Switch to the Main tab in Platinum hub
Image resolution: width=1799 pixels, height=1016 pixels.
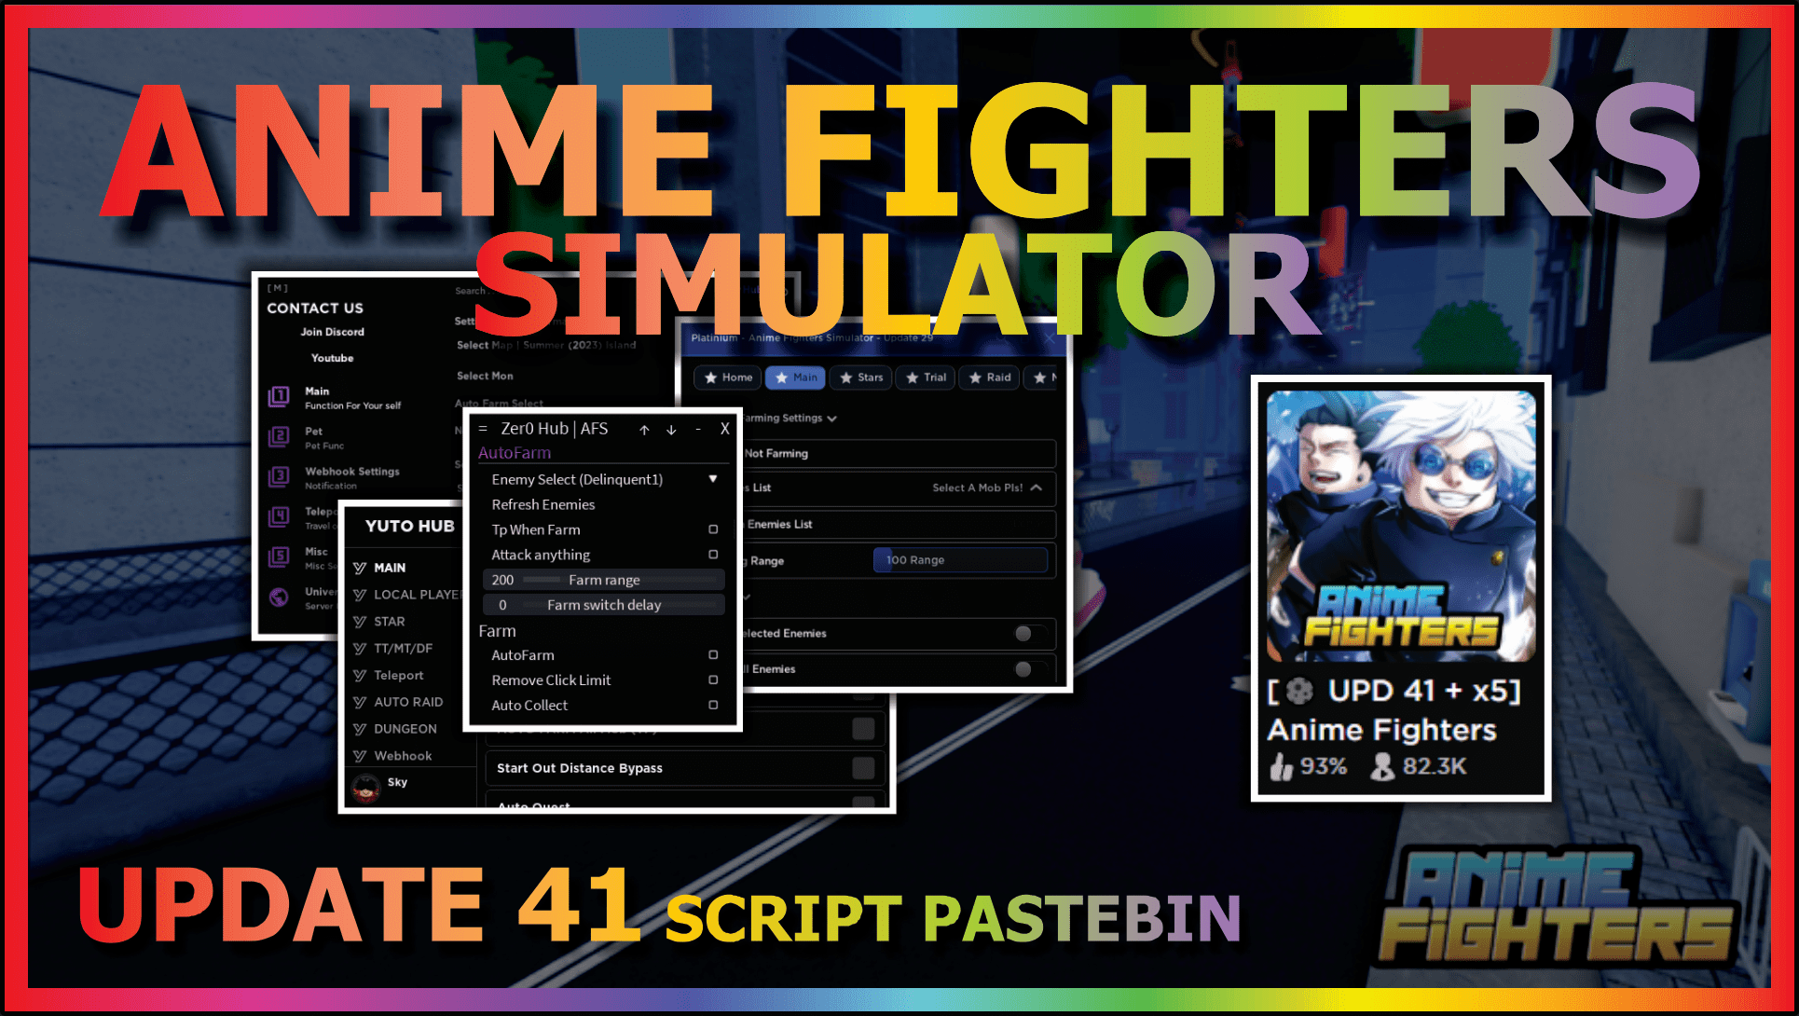click(800, 376)
